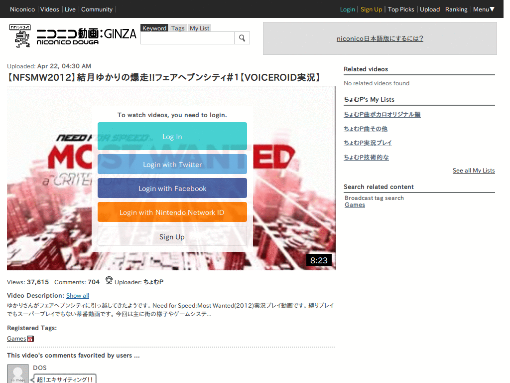This screenshot has height=383, width=510.
Task: Click the DOS commenter no-image avatar
Action: 18,374
